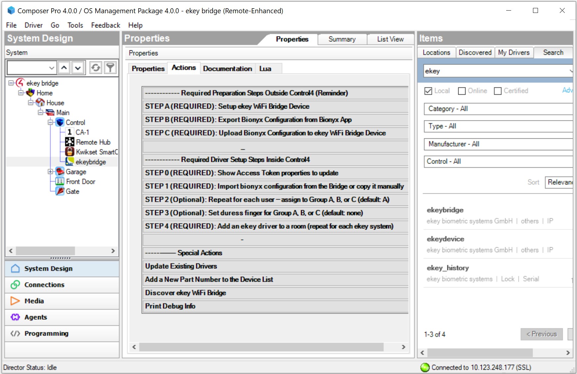The image size is (577, 374).
Task: Open the Agents view icon
Action: 15,317
